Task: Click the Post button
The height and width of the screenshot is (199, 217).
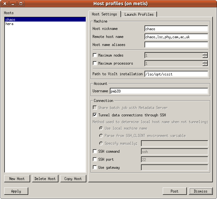Action: 174,191
